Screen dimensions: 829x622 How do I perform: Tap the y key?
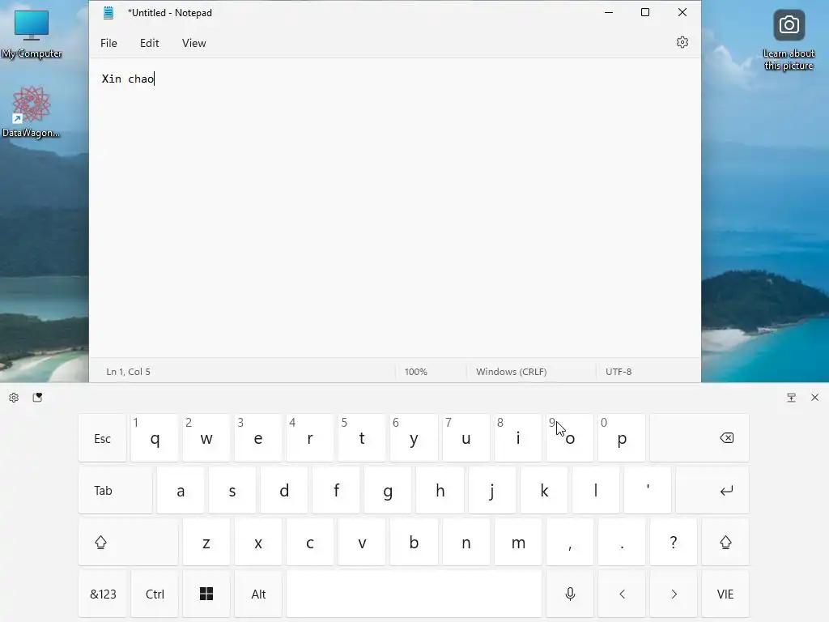(414, 438)
